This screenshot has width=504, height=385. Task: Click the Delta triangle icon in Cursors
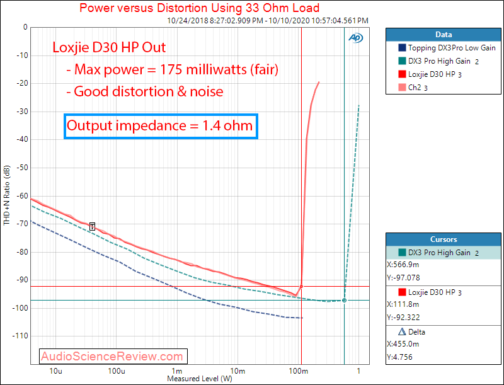point(402,331)
